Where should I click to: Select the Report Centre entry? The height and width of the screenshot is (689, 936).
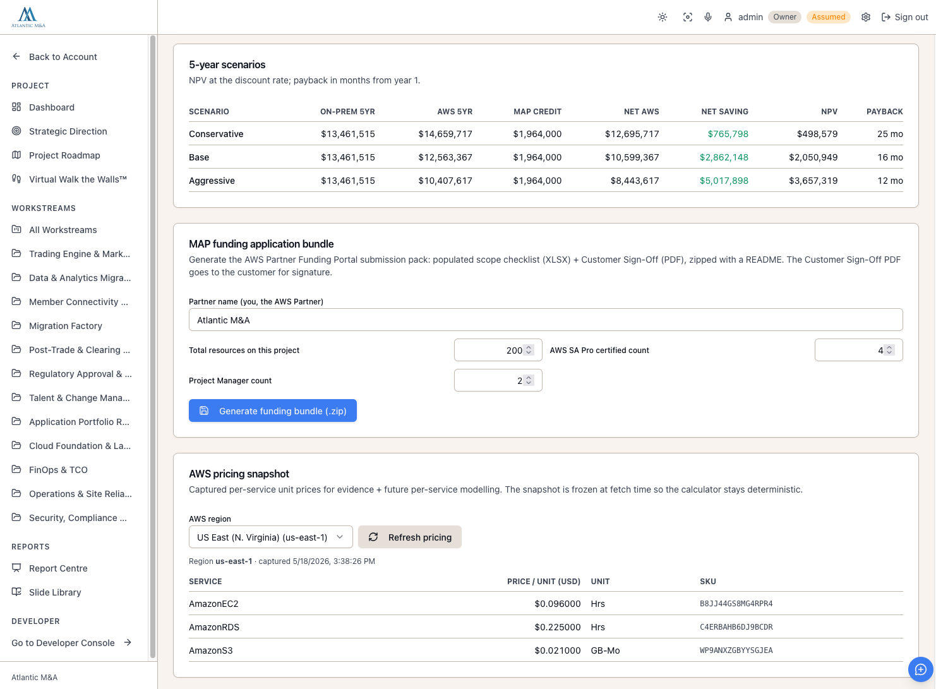click(58, 568)
